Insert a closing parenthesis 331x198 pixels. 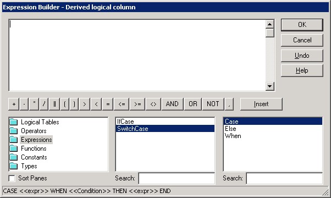pos(74,104)
